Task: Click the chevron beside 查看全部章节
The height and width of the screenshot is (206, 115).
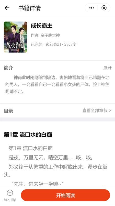Action: click(x=110, y=111)
